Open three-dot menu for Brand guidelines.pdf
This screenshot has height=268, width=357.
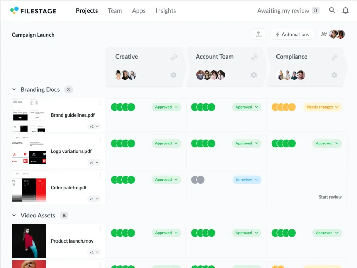pos(100,103)
